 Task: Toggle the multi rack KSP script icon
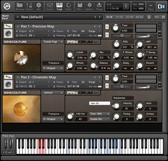[149, 17]
